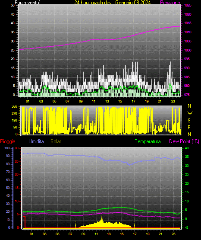Click the '45' wind speed axis value
Screen dimensions: 201x240
click(13, 14)
